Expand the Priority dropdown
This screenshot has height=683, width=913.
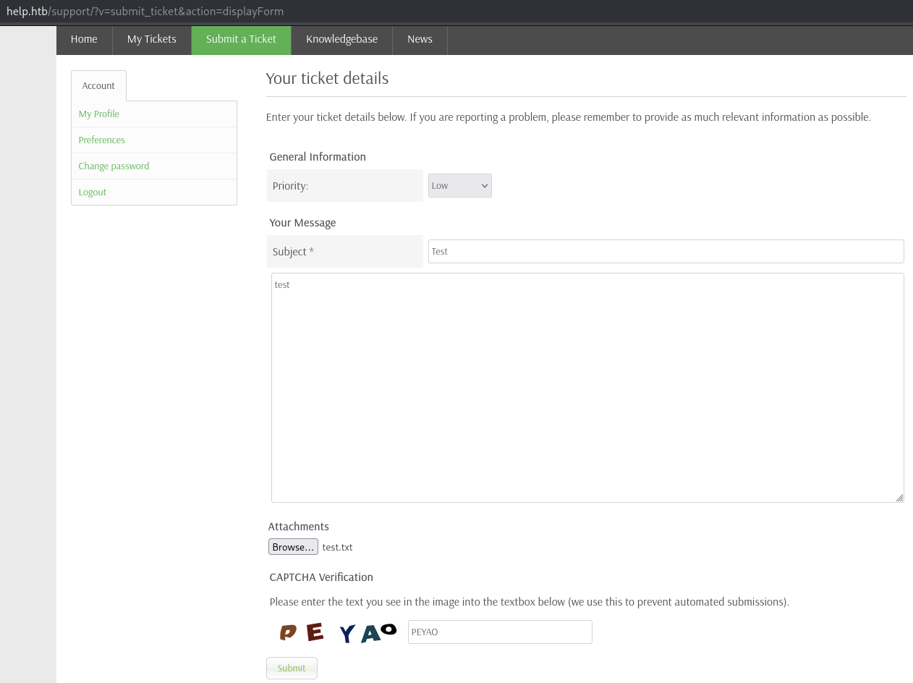pyautogui.click(x=459, y=186)
